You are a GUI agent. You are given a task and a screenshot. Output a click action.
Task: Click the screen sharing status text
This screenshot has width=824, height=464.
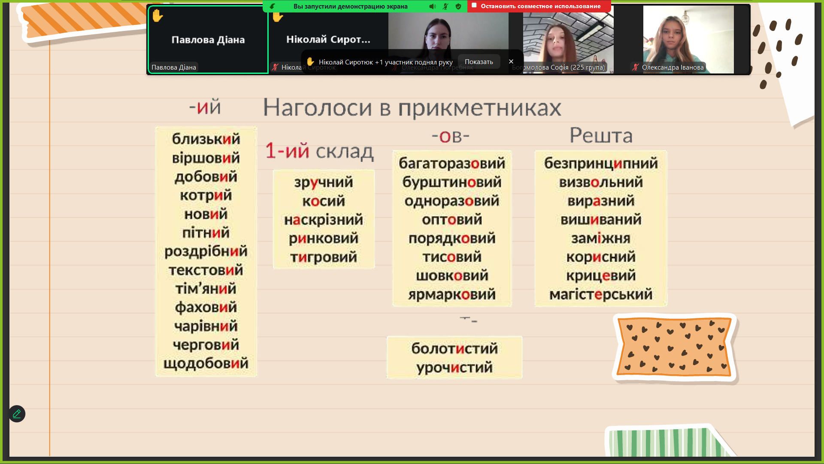click(350, 6)
